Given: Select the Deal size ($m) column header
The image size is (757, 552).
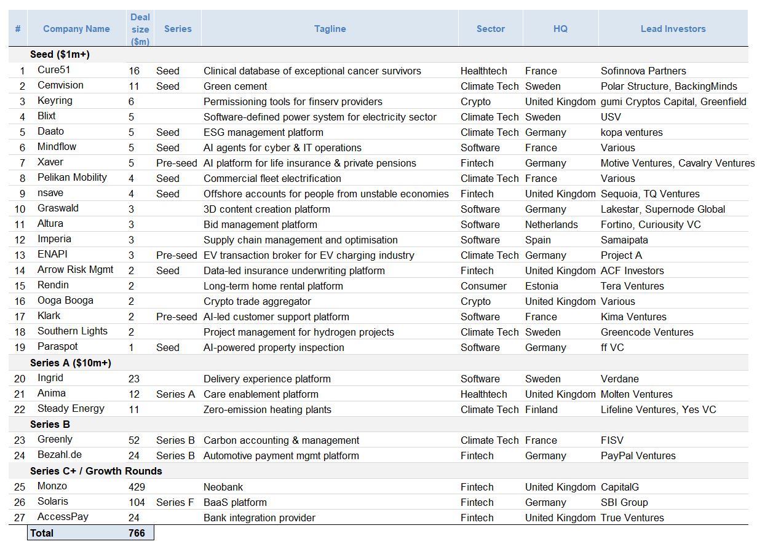Looking at the screenshot, I should pos(140,29).
